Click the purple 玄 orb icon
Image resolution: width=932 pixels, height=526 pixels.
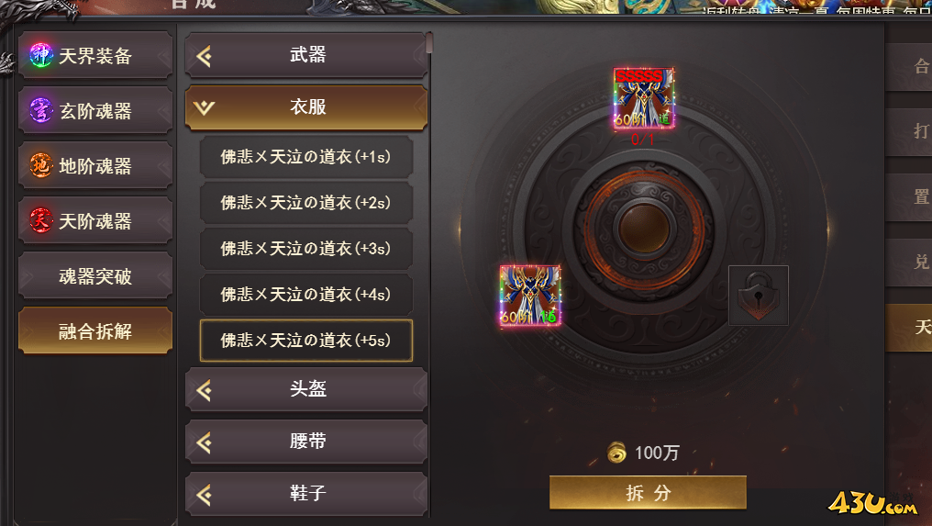(x=41, y=110)
